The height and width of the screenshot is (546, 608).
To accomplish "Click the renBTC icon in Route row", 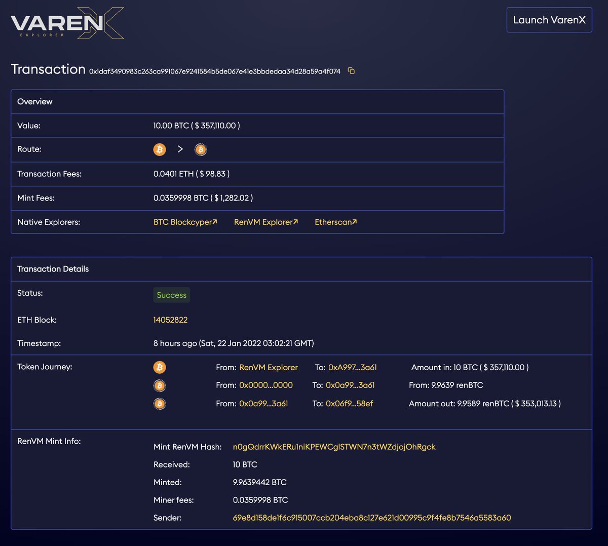I will coord(201,149).
